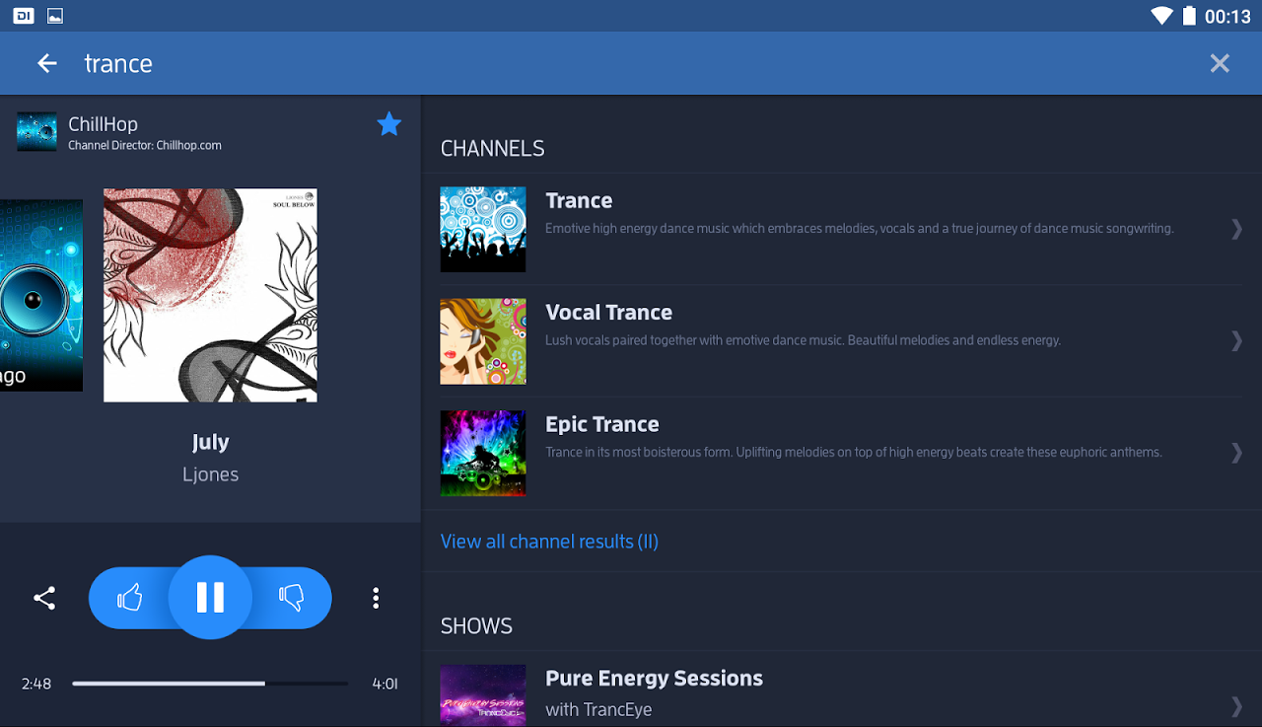This screenshot has height=727, width=1262.
Task: Tap the Vocal Trance description text
Action: click(x=804, y=340)
